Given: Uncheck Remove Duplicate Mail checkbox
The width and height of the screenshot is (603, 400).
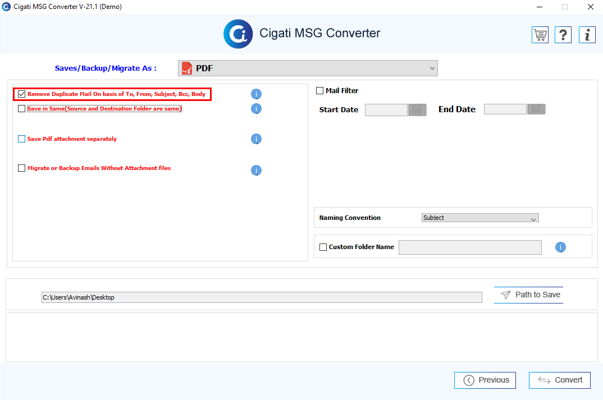Looking at the screenshot, I should click(21, 94).
